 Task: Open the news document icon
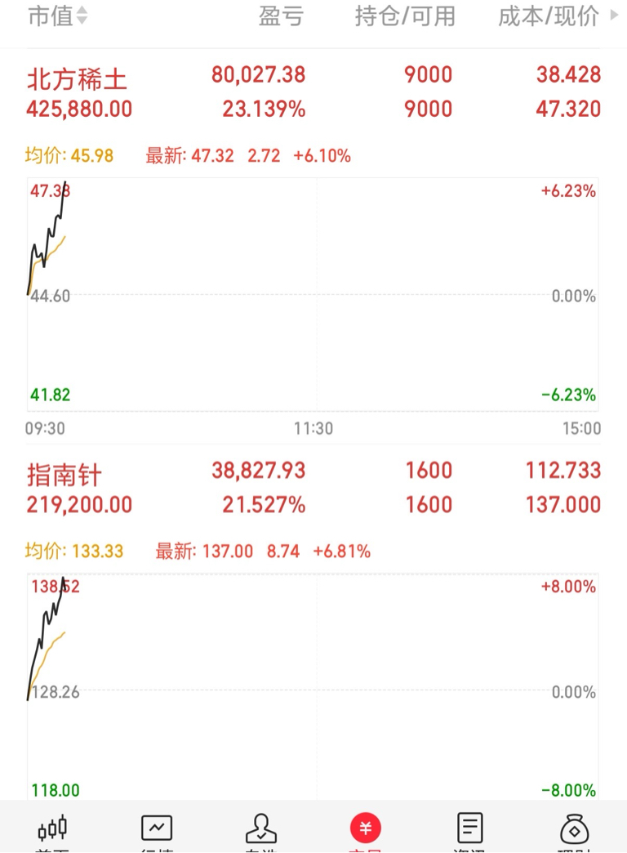coord(470,828)
